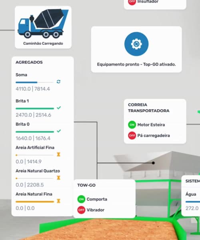This screenshot has height=240, width=200.
Task: Click the Areia Artificial Fina label
Action: pyautogui.click(x=35, y=148)
